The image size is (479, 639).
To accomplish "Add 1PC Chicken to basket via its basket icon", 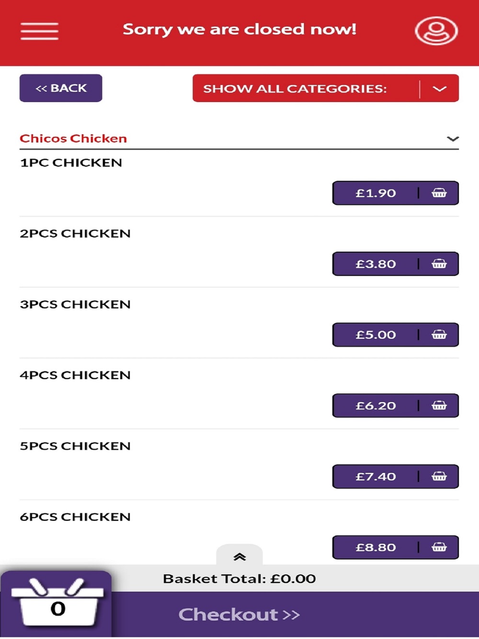I will coord(439,193).
